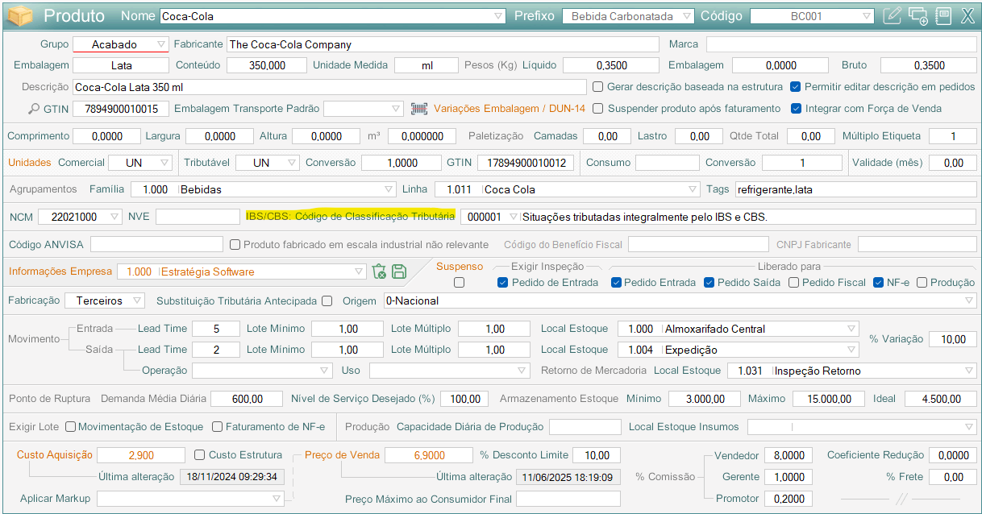Click the Preço de Venda orange label
The image size is (982, 514).
pyautogui.click(x=342, y=455)
